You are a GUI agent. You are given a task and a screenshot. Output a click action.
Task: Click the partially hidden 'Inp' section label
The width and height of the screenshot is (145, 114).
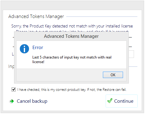[11, 66]
